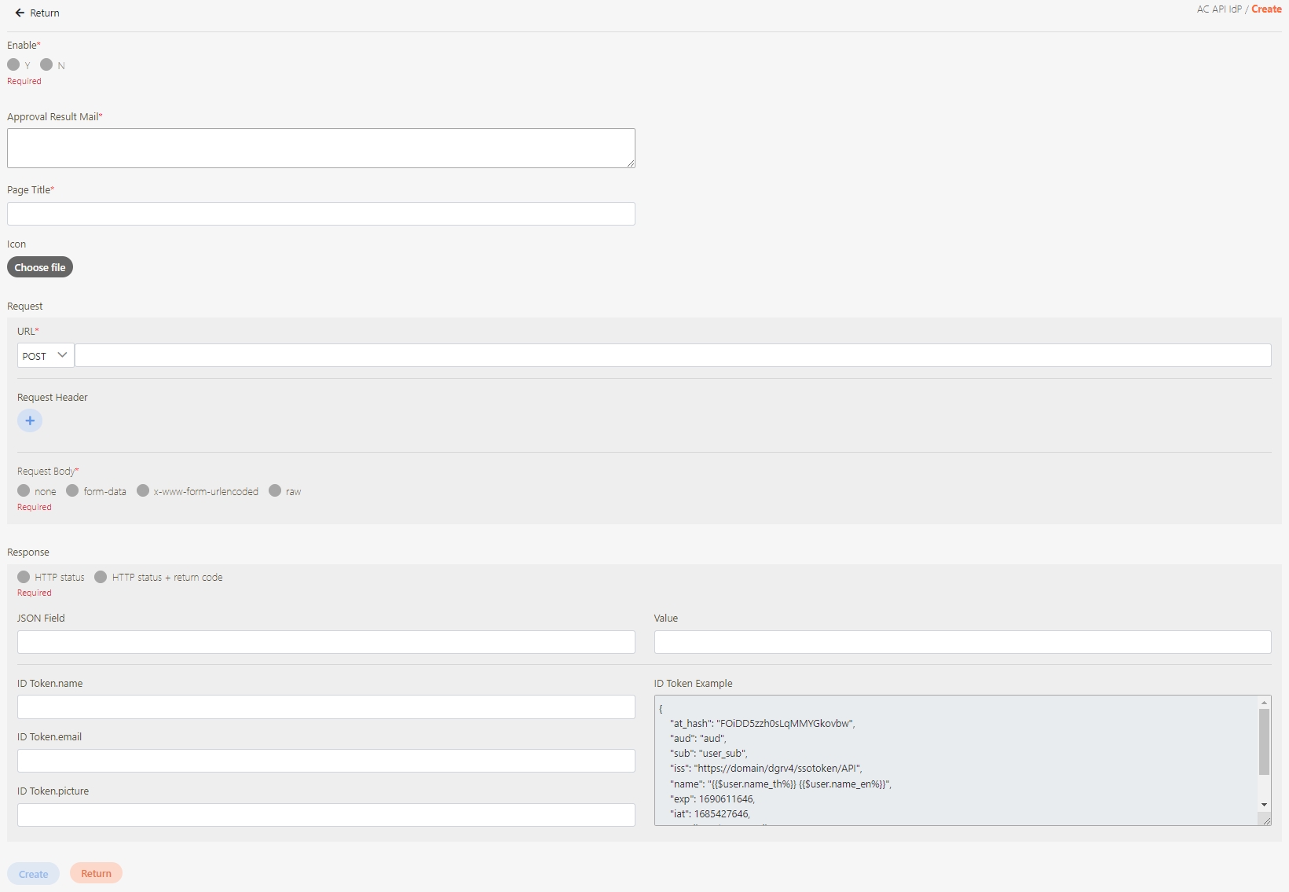Viewport: 1289px width, 892px height.
Task: Focus the Page Title input field
Action: point(320,214)
